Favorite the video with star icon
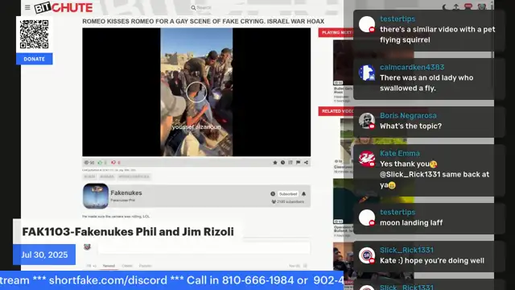515x290 pixels. (275, 163)
